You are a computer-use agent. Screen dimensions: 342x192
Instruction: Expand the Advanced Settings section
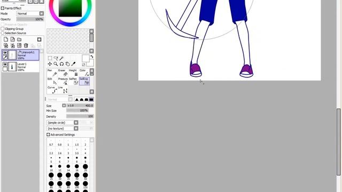pyautogui.click(x=48, y=135)
